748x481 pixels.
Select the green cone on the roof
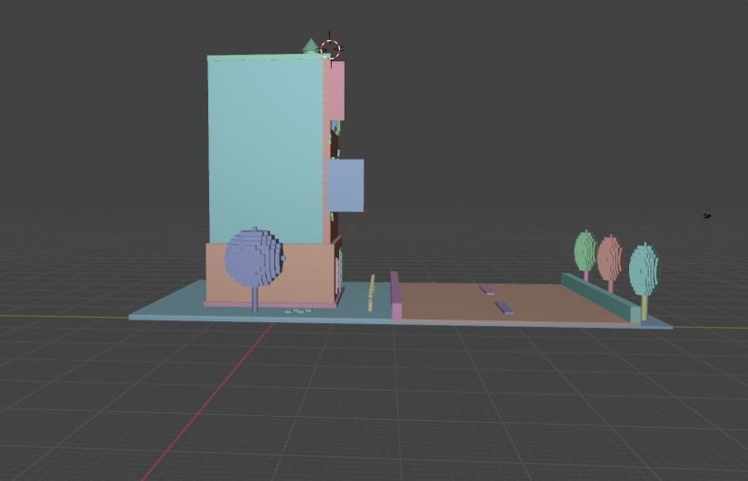click(310, 46)
